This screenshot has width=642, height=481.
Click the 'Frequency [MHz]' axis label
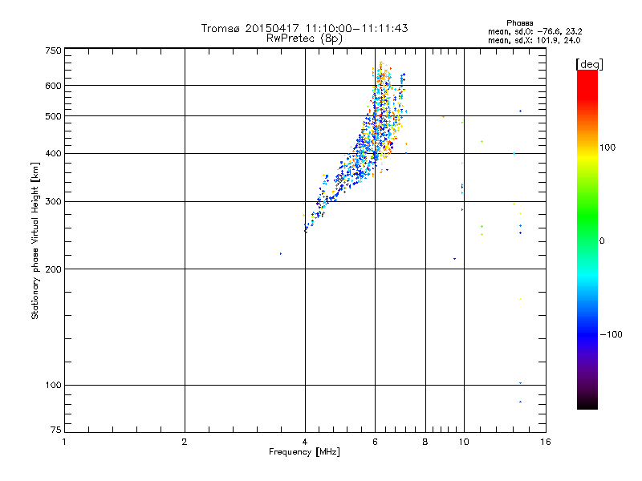click(304, 452)
